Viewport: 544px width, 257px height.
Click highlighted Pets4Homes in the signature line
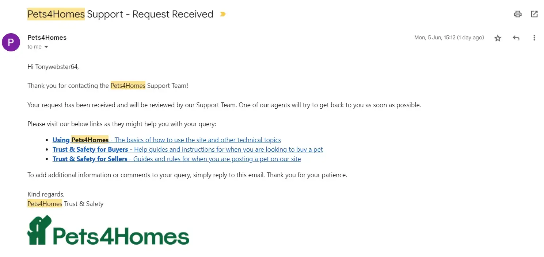45,204
